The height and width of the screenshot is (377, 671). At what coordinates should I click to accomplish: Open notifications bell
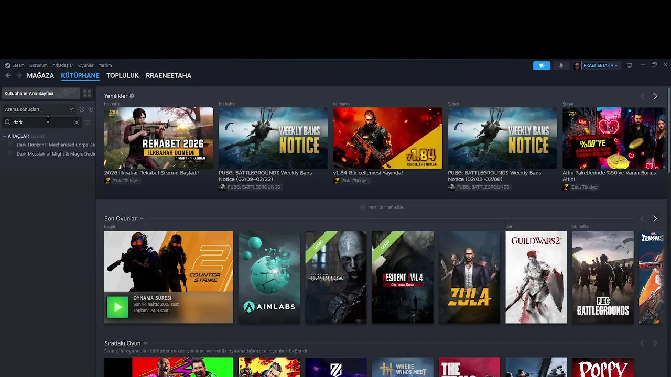(561, 65)
